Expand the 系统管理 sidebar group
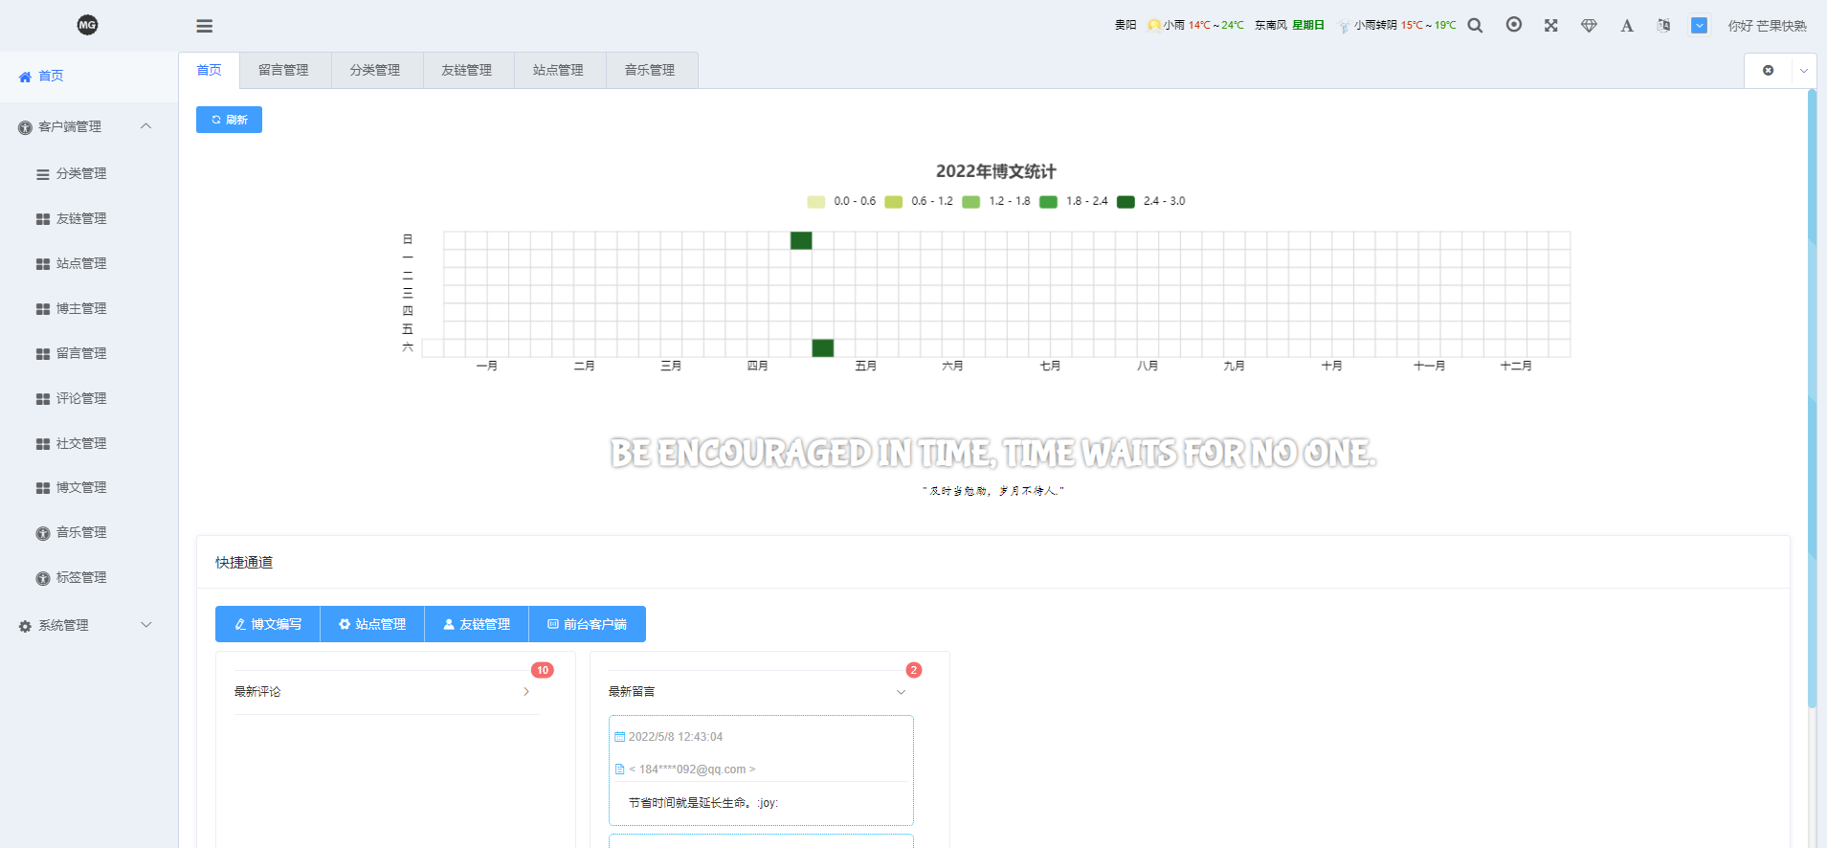 pyautogui.click(x=89, y=625)
